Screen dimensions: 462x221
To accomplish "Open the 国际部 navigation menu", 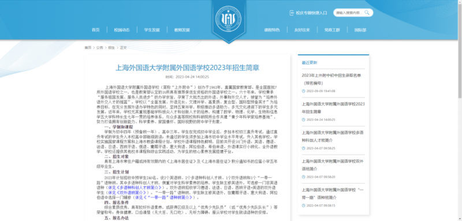I will [360, 30].
